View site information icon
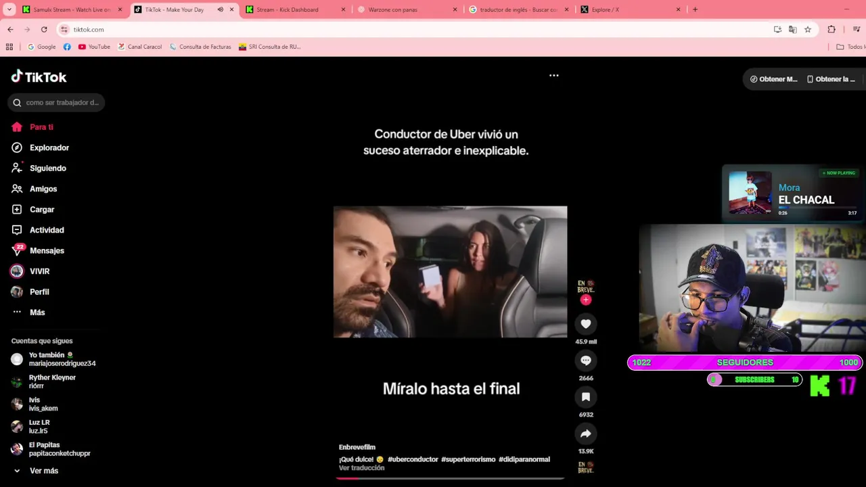This screenshot has width=866, height=487. point(64,30)
